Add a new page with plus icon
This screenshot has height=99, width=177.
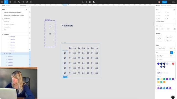pyautogui.click(x=27, y=9)
